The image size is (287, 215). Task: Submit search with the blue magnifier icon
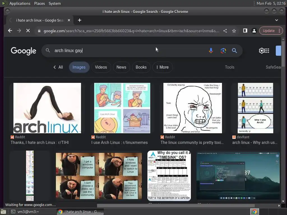pos(234,51)
